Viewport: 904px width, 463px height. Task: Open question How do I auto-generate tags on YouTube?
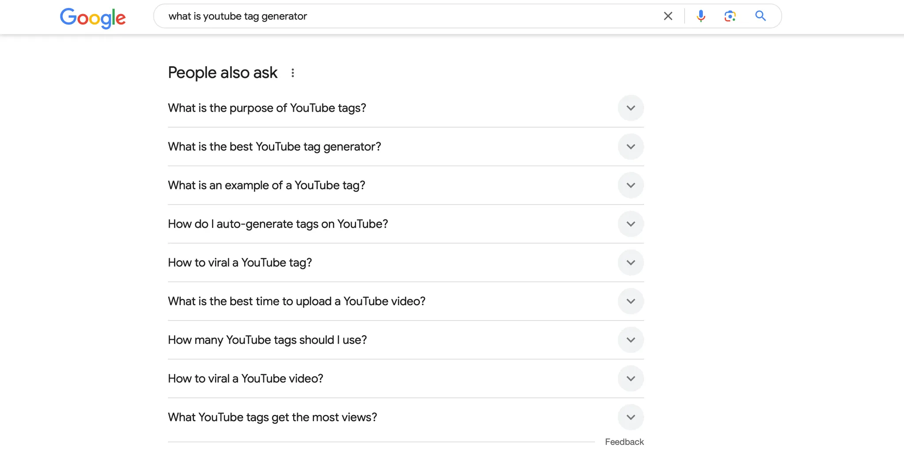[x=278, y=224]
